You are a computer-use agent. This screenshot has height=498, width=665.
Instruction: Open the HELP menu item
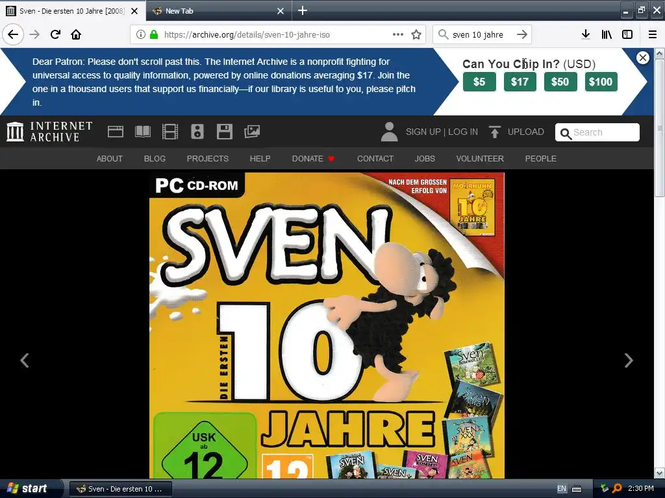click(x=260, y=158)
